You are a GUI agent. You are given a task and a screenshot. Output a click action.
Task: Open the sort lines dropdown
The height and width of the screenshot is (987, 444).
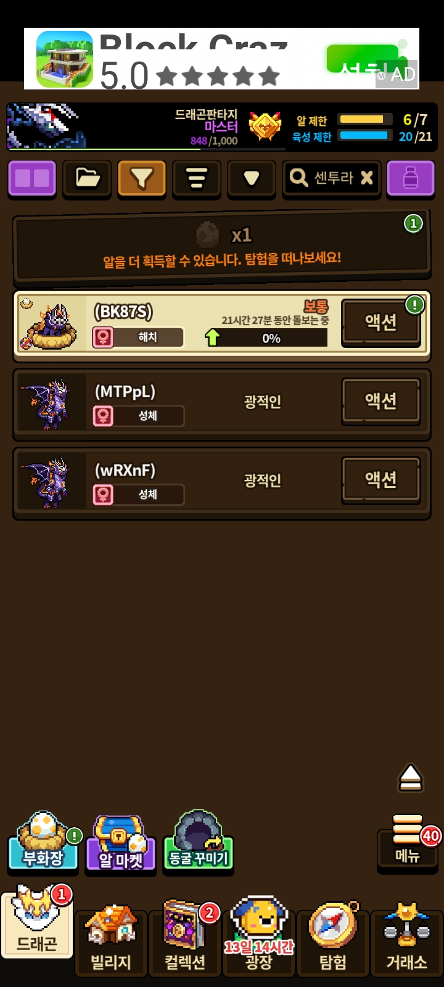pyautogui.click(x=197, y=179)
